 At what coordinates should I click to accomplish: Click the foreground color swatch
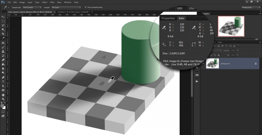pos(2,106)
